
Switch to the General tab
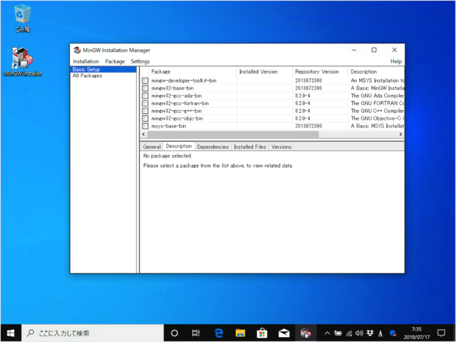pyautogui.click(x=152, y=147)
